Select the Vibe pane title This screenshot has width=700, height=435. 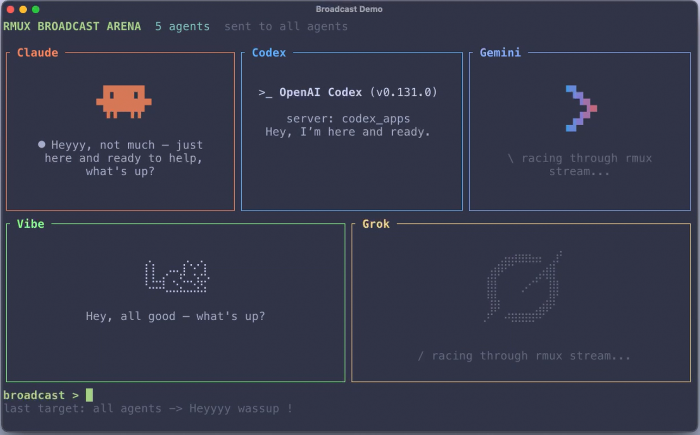coord(31,224)
